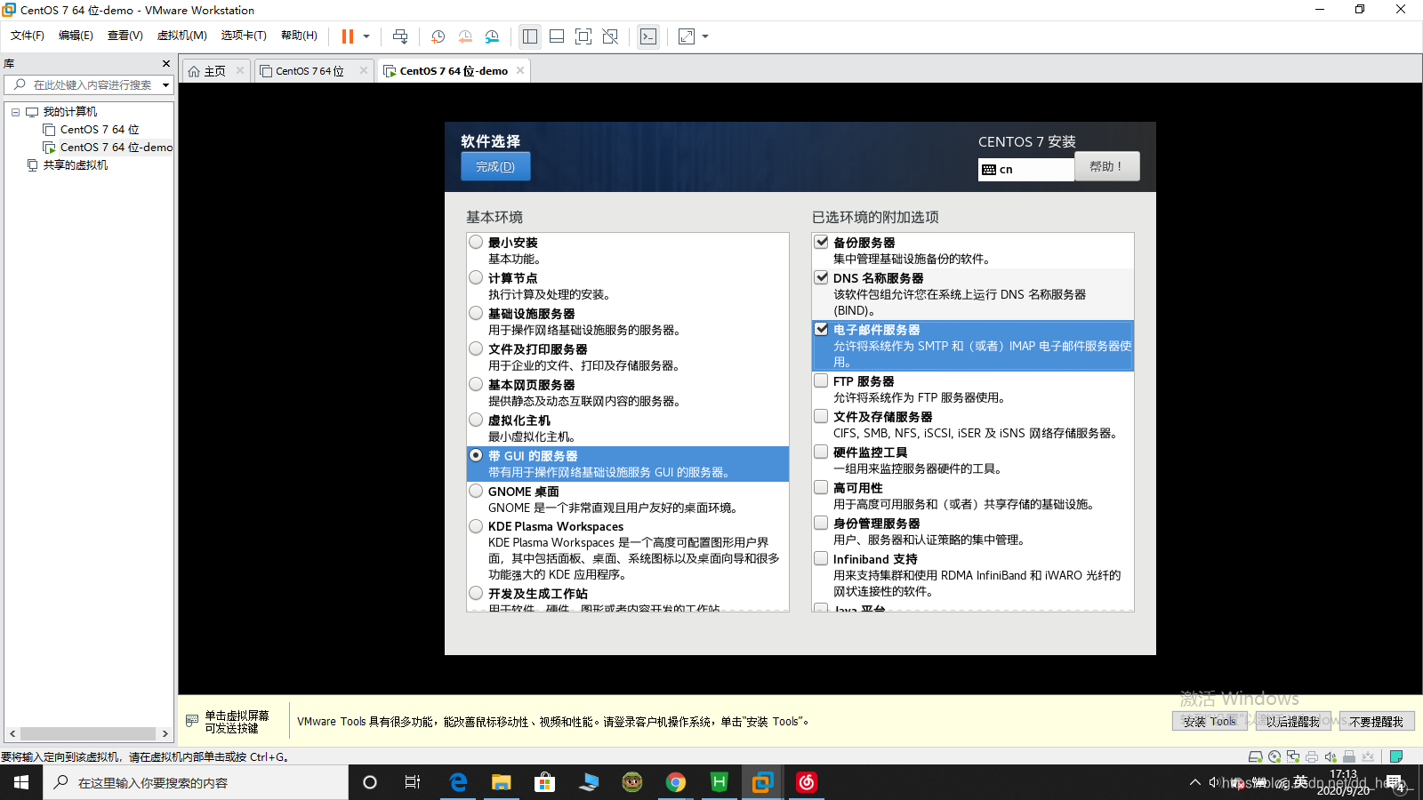Viewport: 1423px width, 800px height.
Task: Click the 完成(D) button
Action: (495, 166)
